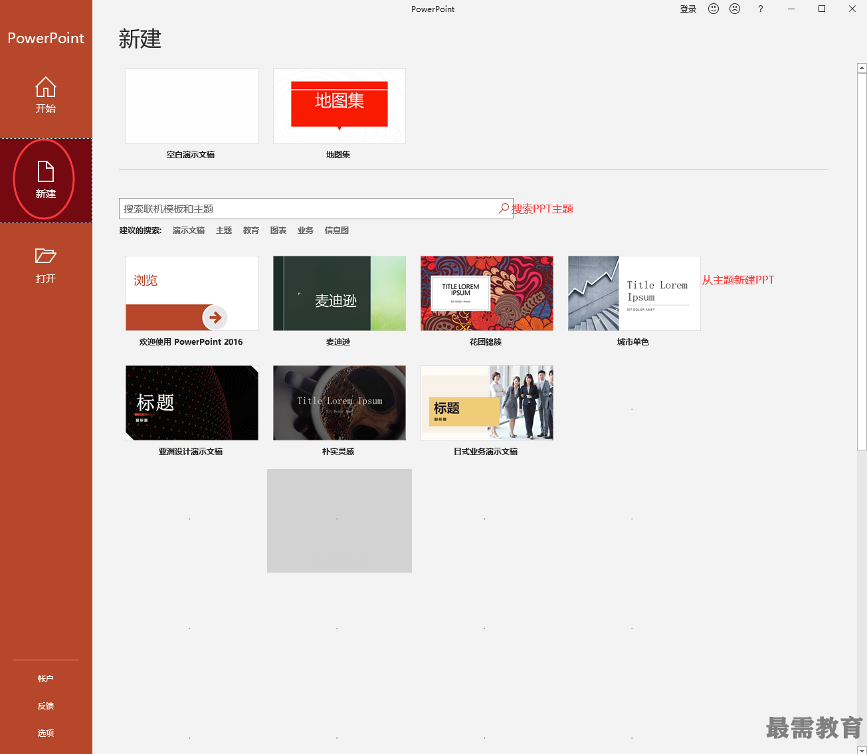Open 反馈 feedback page

click(x=46, y=706)
